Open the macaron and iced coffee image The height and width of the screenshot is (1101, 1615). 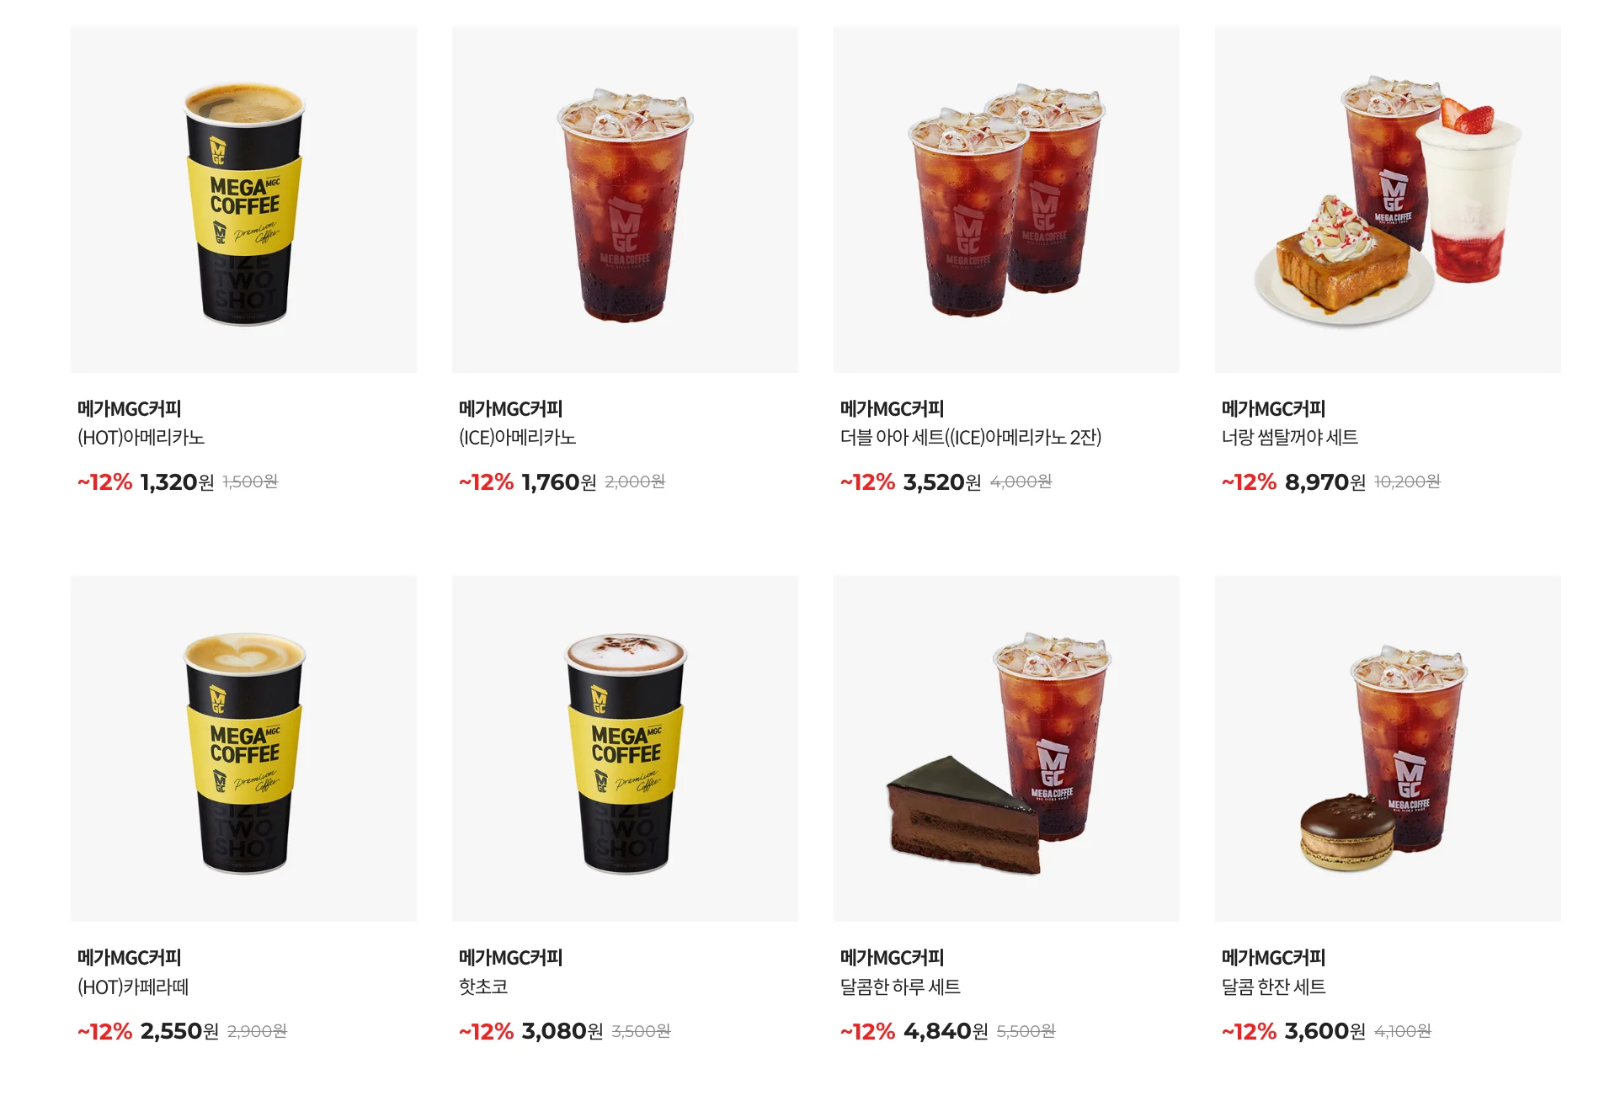1388,748
